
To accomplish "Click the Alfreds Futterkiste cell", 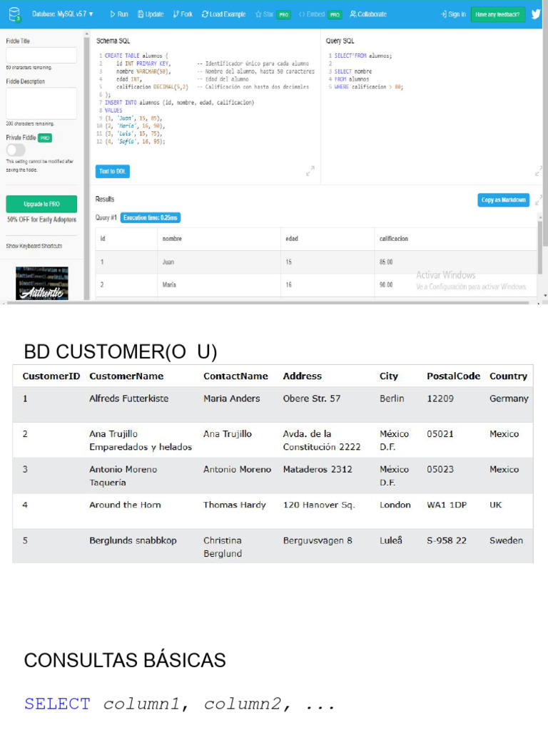I will (128, 399).
